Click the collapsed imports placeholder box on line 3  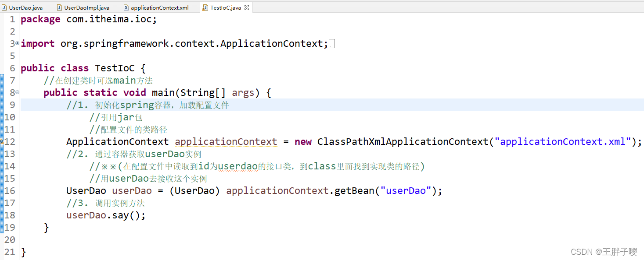pos(332,44)
